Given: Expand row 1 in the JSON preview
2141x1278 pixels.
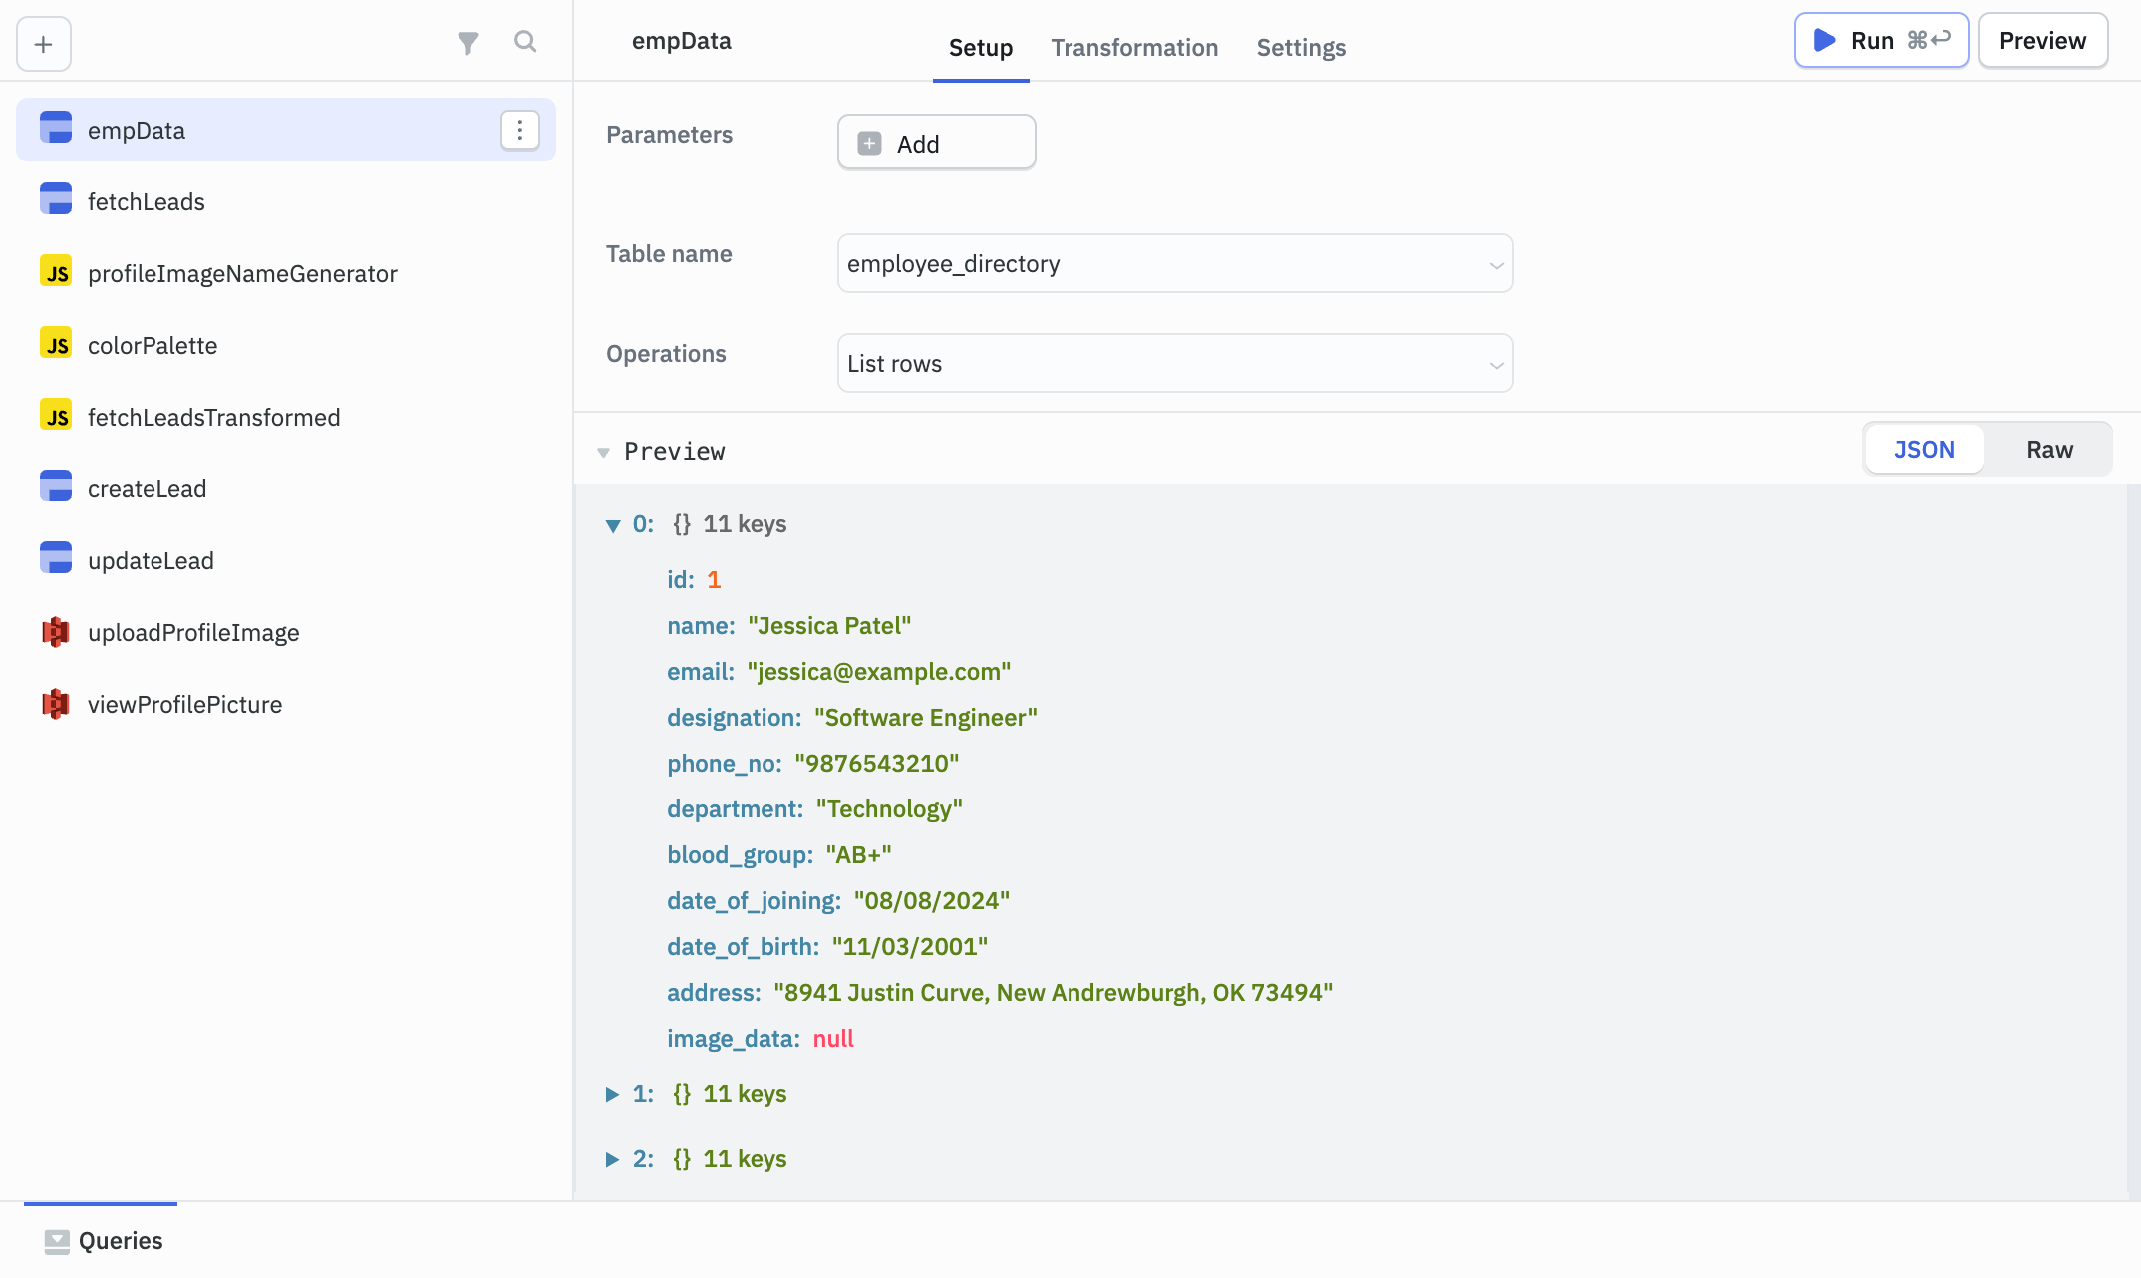Looking at the screenshot, I should pos(611,1093).
